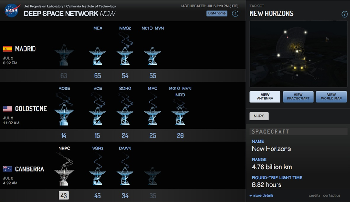Open info icon next to DSN home

click(235, 14)
